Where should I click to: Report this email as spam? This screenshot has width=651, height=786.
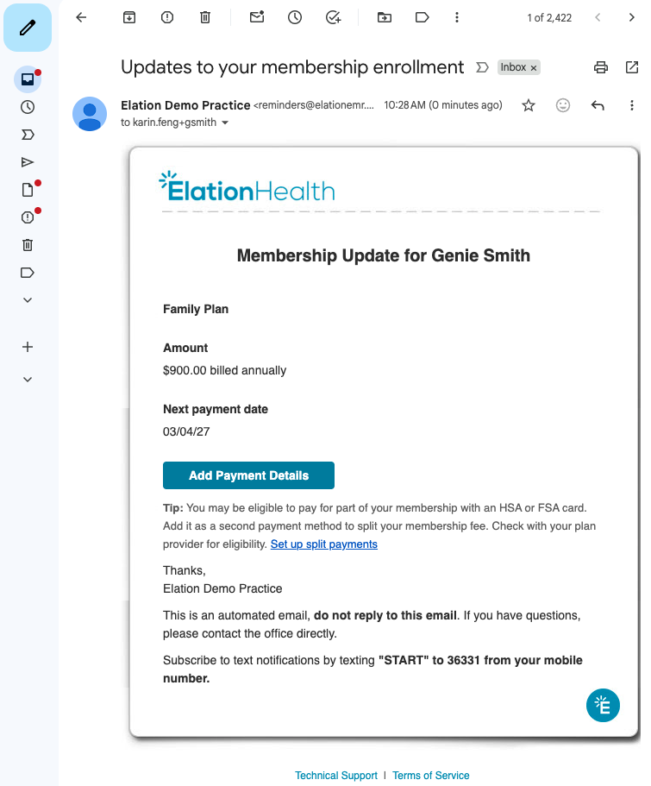[167, 17]
